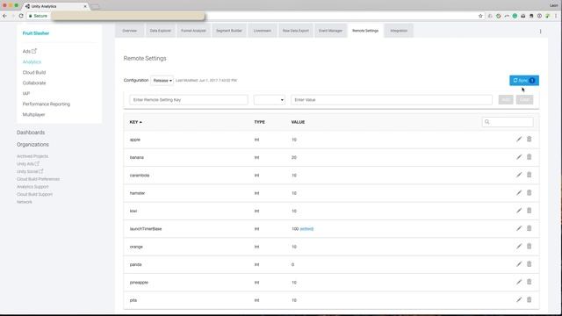
Task: Delete the pineapple setting row
Action: pyautogui.click(x=529, y=282)
